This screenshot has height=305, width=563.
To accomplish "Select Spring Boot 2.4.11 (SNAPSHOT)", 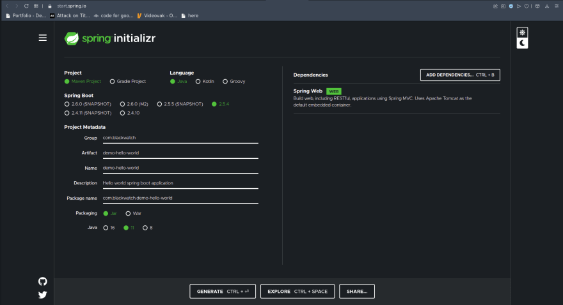I will [x=88, y=113].
